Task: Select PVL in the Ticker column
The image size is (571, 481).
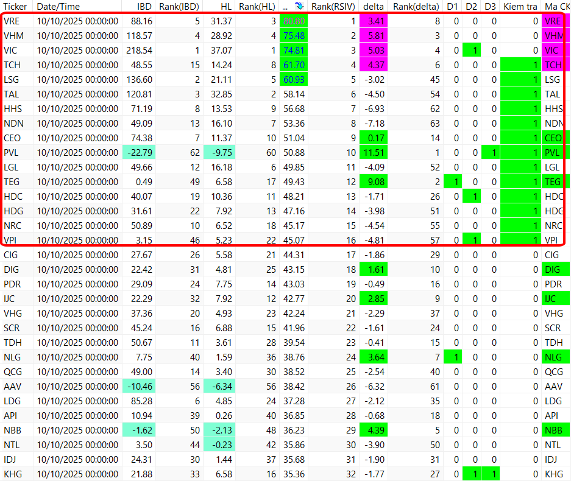Action: point(11,152)
